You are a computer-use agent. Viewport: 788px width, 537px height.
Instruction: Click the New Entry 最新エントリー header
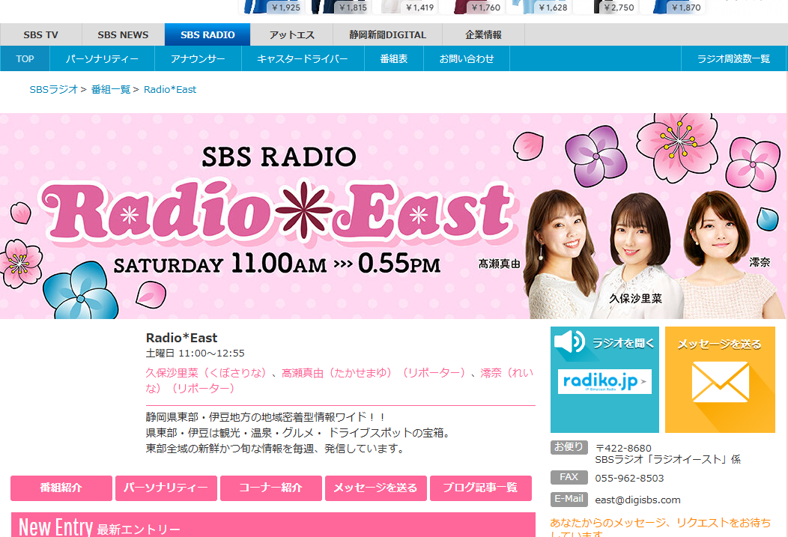tap(273, 525)
